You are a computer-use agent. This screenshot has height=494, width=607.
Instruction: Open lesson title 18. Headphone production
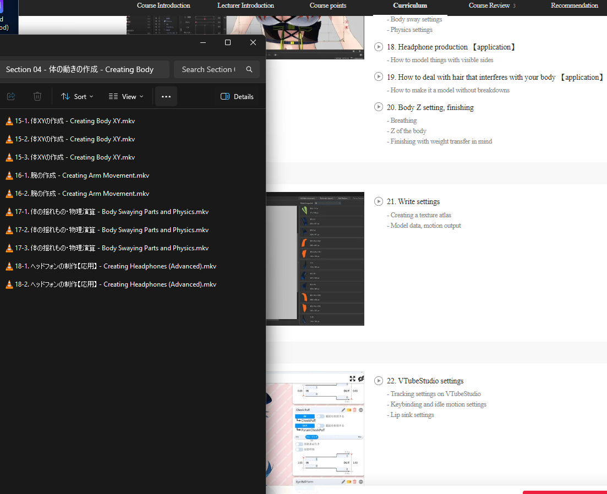click(x=452, y=47)
